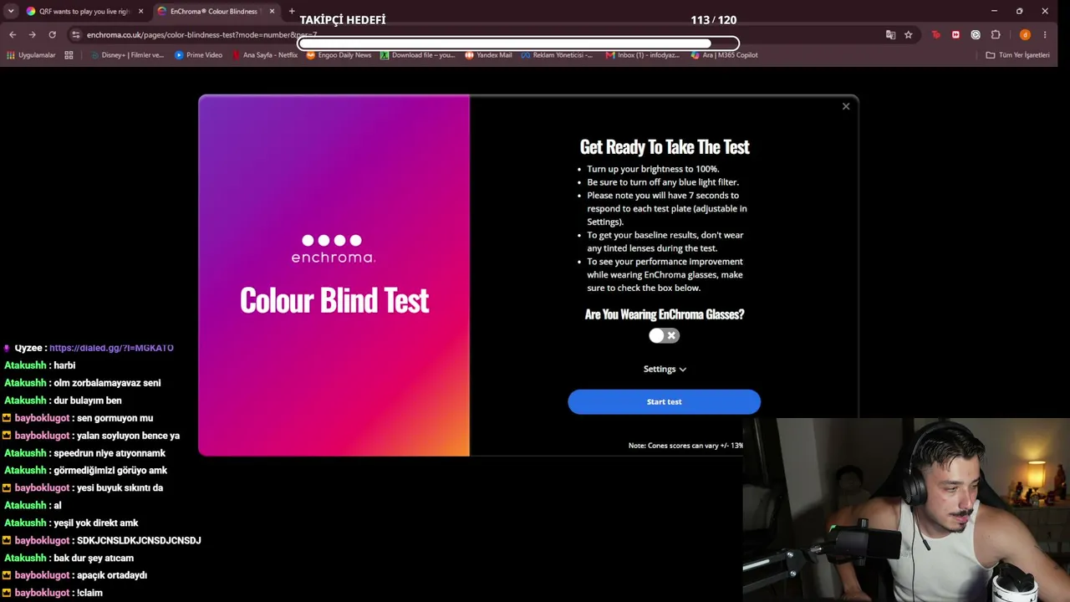Open the Engoo Daily News bookmark
Image resolution: width=1070 pixels, height=602 pixels.
click(339, 55)
